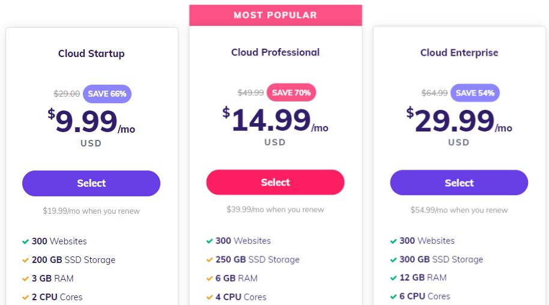Click green checkmark beside 12 GB RAM
Screen dimensions: 549x305
pos(393,278)
